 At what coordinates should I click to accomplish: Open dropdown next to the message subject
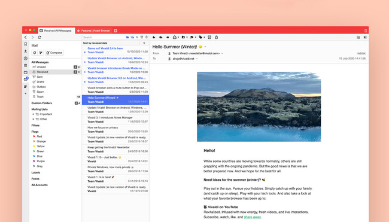(x=205, y=47)
